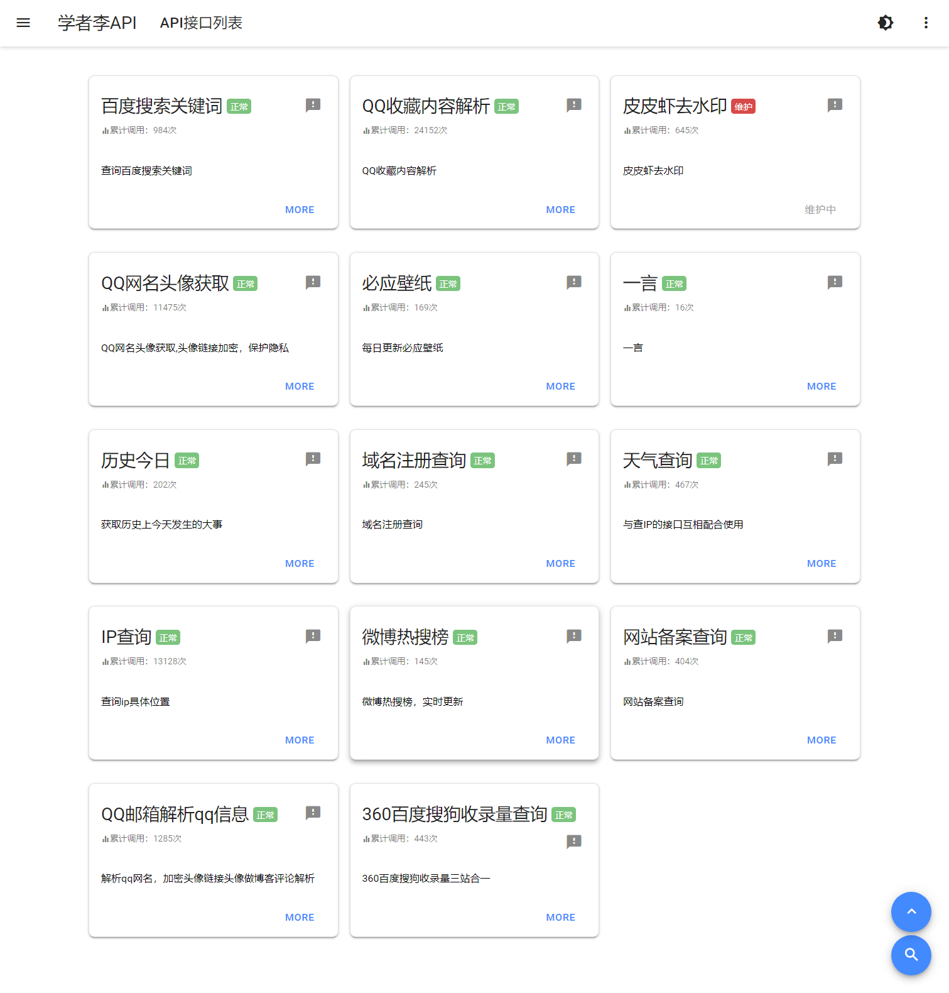949x993 pixels.
Task: Click MORE on QQ邮箱解析qq信息 card
Action: tap(300, 918)
